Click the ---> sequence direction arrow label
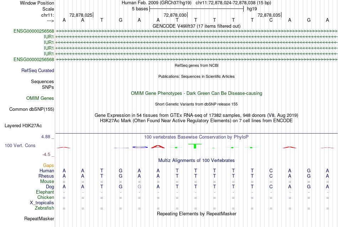The height and width of the screenshot is (227, 338). coord(50,21)
